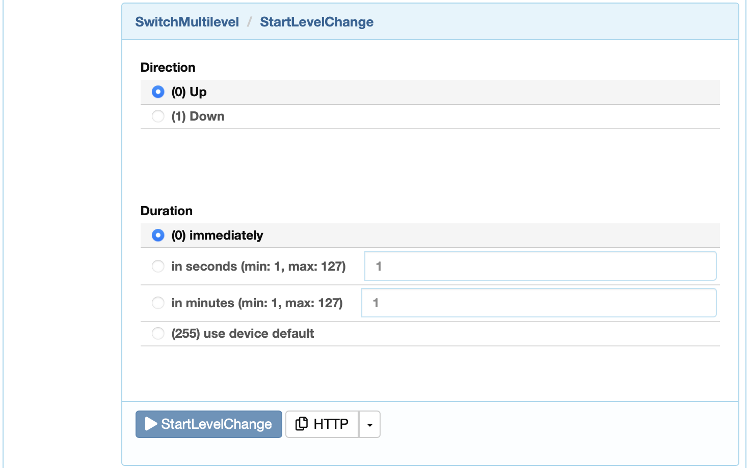The image size is (749, 468).
Task: Click the Direction section heading
Action: (168, 67)
